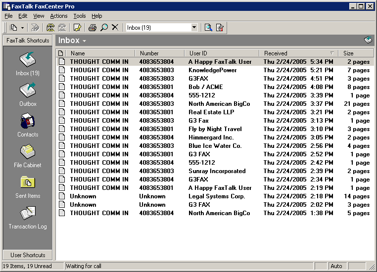Open the File Cabinet shortcut
This screenshot has height=272, width=377.
(28, 156)
